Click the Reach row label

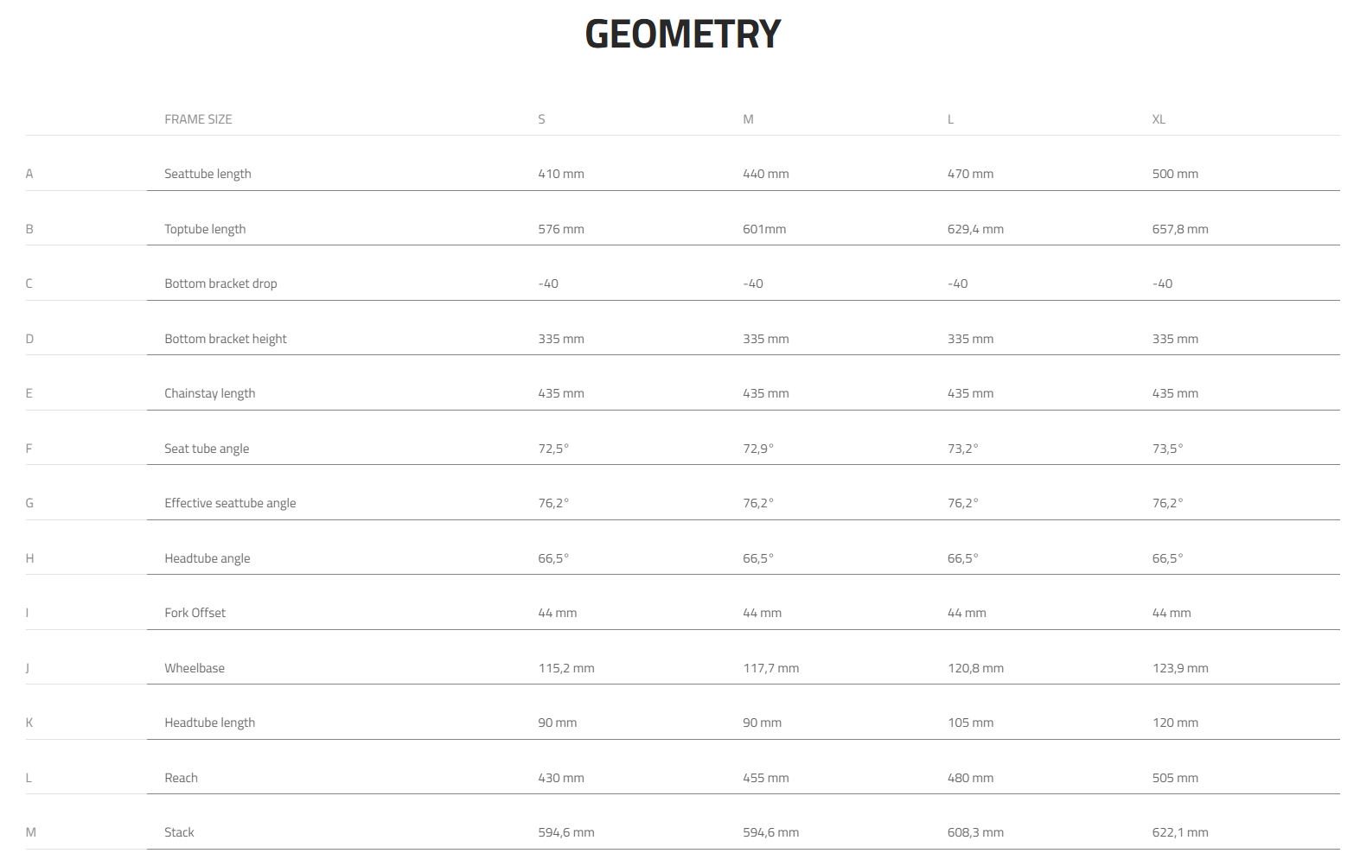point(181,778)
